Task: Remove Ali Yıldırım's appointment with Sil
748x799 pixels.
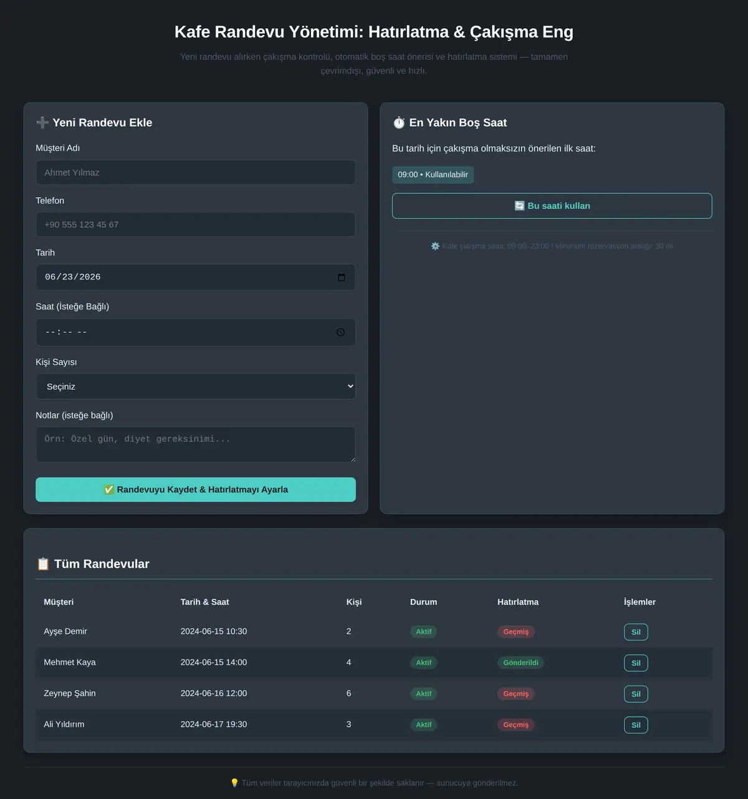Action: point(636,725)
